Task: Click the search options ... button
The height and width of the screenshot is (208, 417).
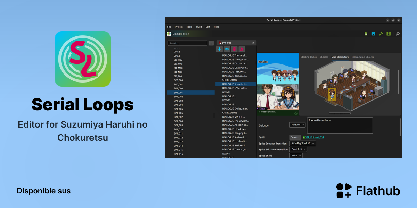Action: (x=211, y=43)
